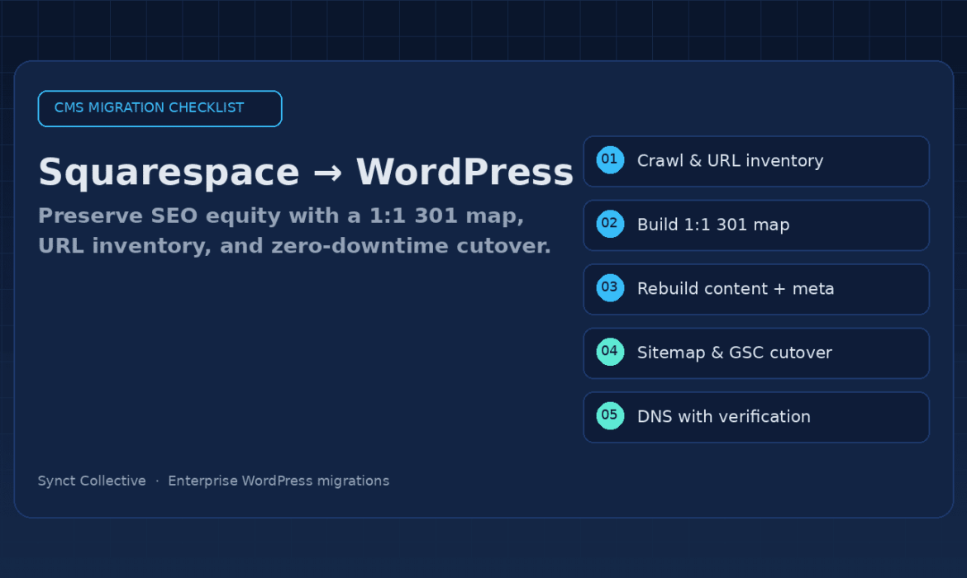Click the Squarespace → WordPress heading
Screen dimensions: 967x578
click(x=306, y=172)
